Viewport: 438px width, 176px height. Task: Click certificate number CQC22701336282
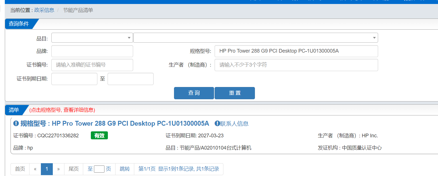58,136
